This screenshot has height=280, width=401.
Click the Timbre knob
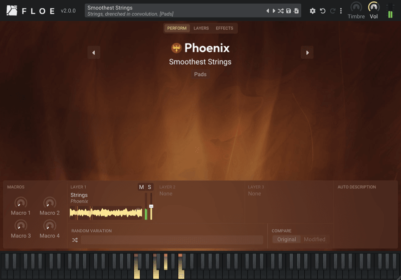(356, 7)
